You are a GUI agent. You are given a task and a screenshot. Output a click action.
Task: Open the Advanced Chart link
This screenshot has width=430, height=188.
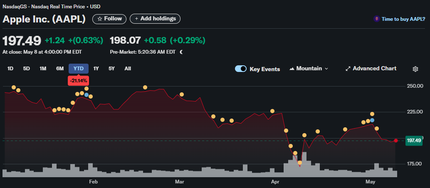[x=371, y=69]
